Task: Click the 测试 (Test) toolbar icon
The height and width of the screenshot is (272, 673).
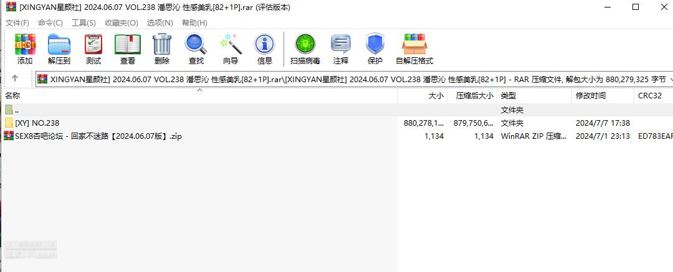Action: [x=93, y=44]
